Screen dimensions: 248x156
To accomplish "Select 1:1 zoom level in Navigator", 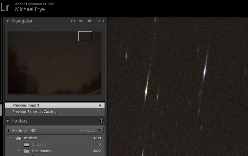I will point(89,21).
